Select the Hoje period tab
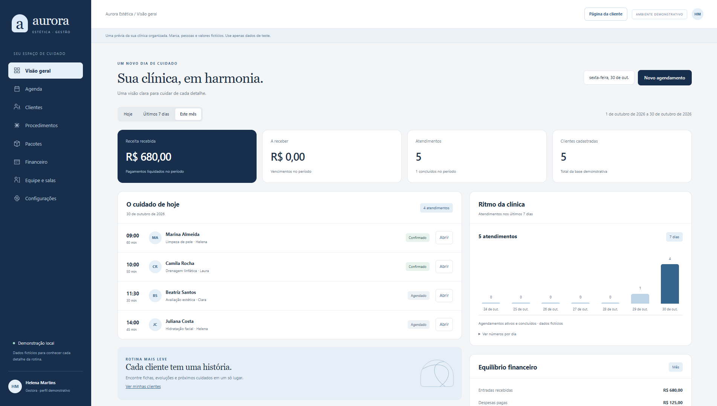717x406 pixels. (x=128, y=114)
